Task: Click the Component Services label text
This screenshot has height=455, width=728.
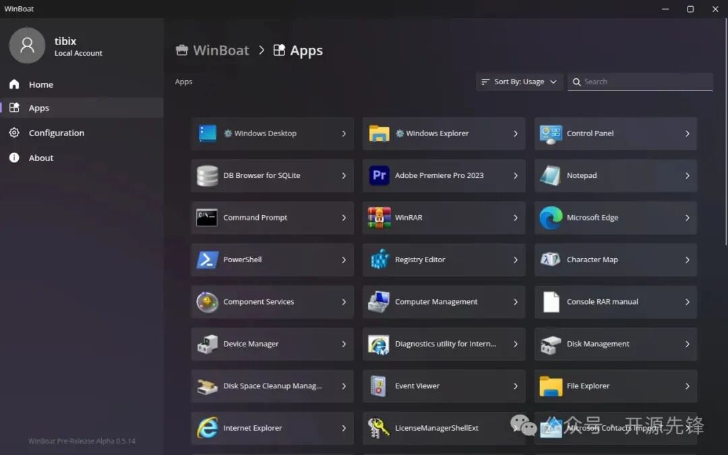Action: [x=258, y=302]
